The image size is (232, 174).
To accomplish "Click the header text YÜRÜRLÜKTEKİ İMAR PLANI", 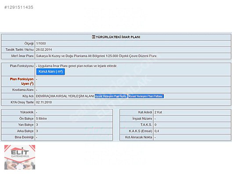I will click(118, 37).
